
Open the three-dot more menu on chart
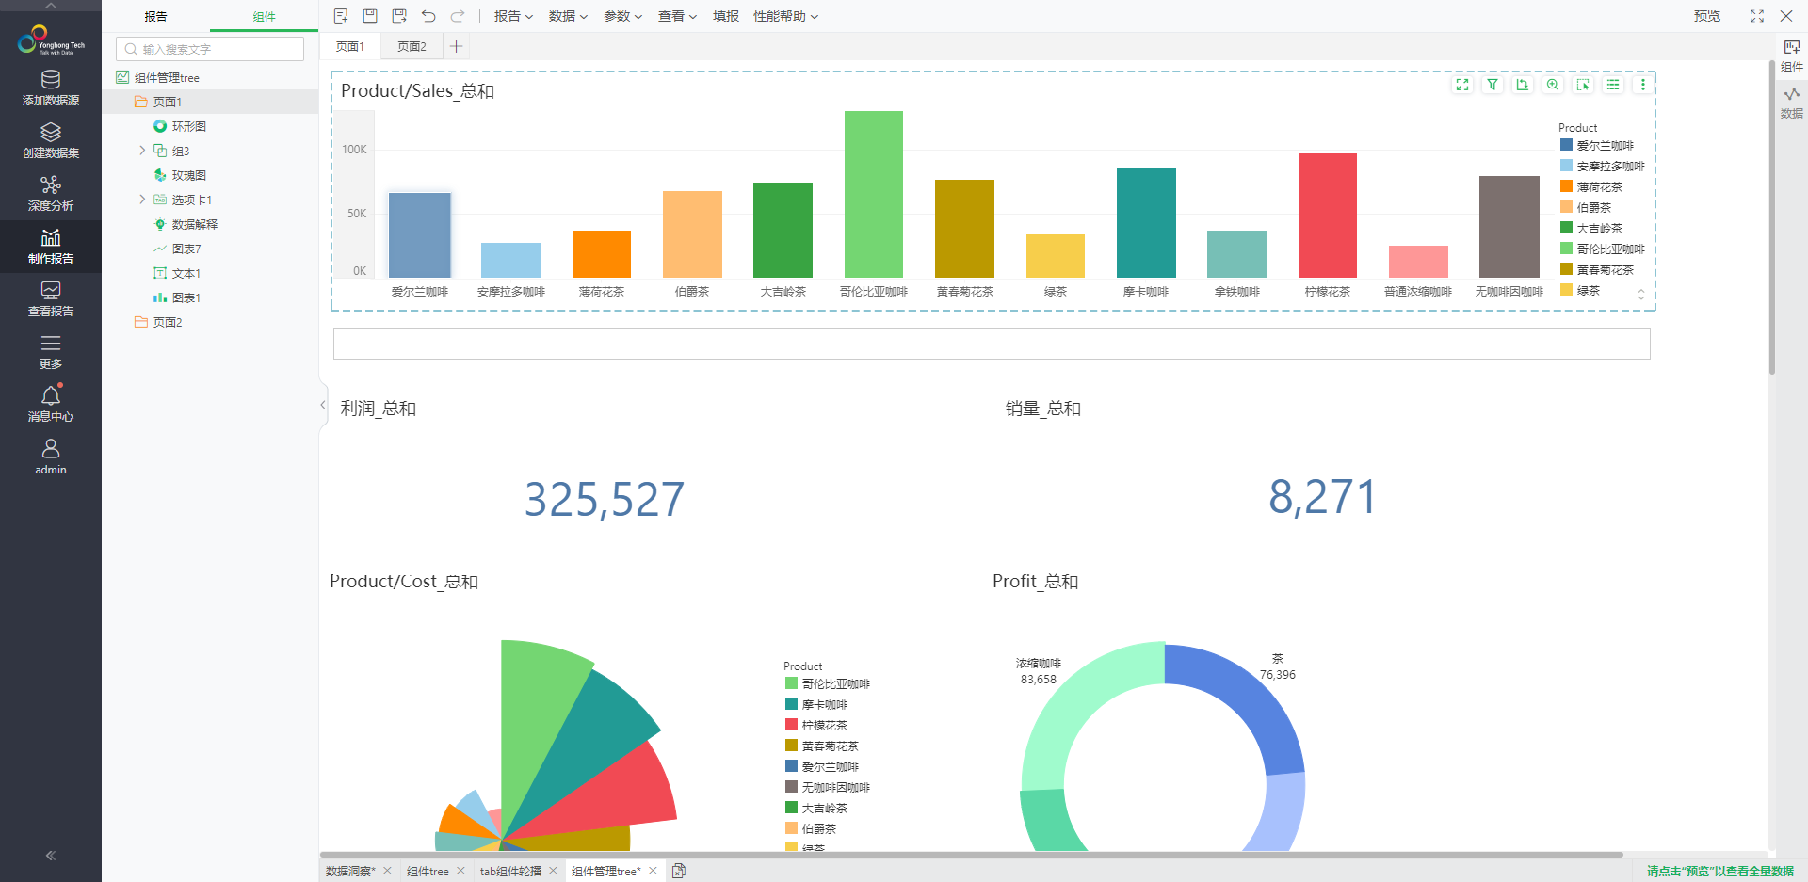[1643, 85]
